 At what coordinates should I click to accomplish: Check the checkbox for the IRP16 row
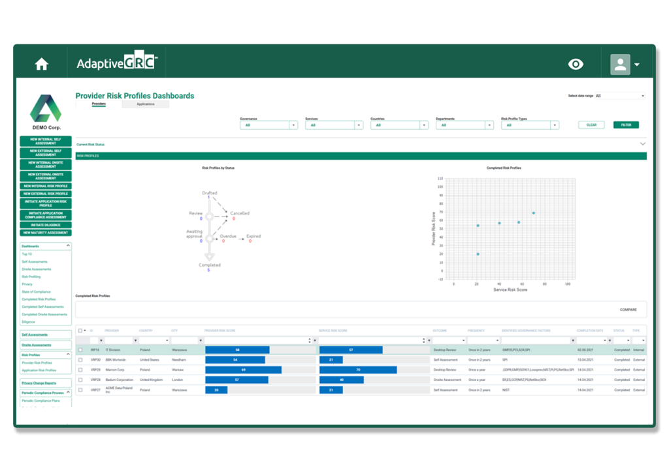(x=80, y=350)
